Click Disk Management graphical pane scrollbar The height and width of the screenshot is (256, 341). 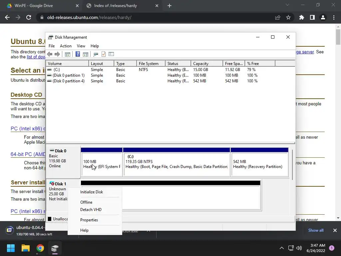(292, 165)
